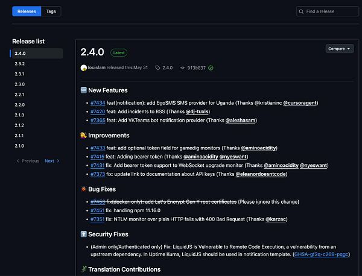The image size is (362, 276).
Task: Select release 2.2.1 in Release list
Action: [19, 95]
